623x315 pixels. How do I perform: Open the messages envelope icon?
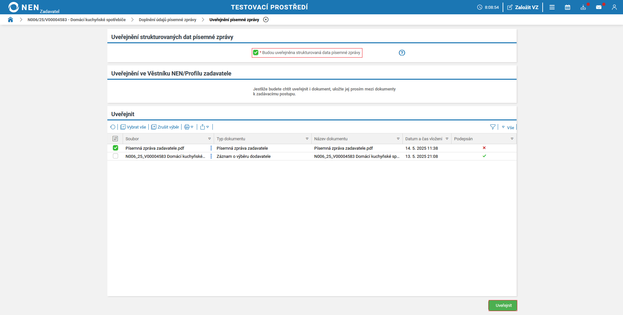599,7
